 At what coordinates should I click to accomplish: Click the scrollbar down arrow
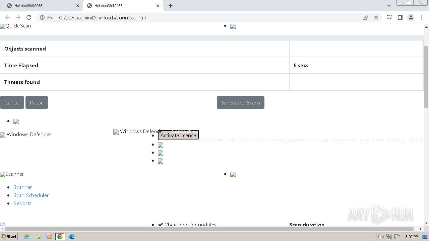pos(426,223)
